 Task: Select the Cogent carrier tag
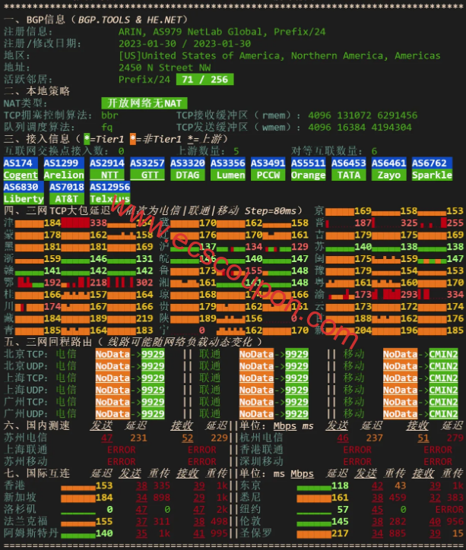pos(21,175)
